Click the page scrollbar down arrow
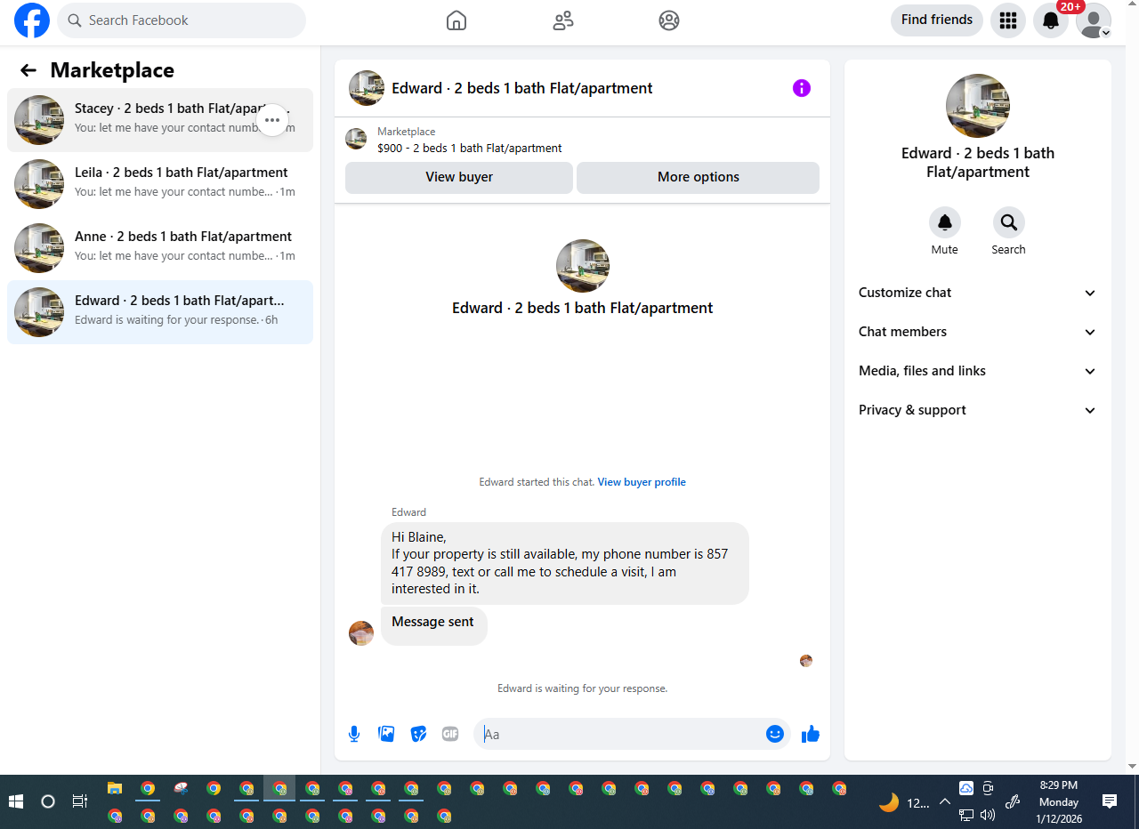1139x829 pixels. pyautogui.click(x=1132, y=766)
